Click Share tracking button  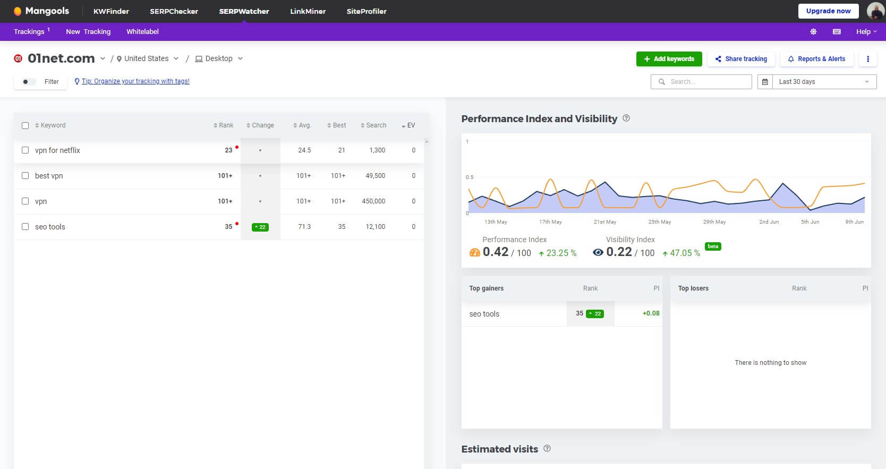[741, 59]
